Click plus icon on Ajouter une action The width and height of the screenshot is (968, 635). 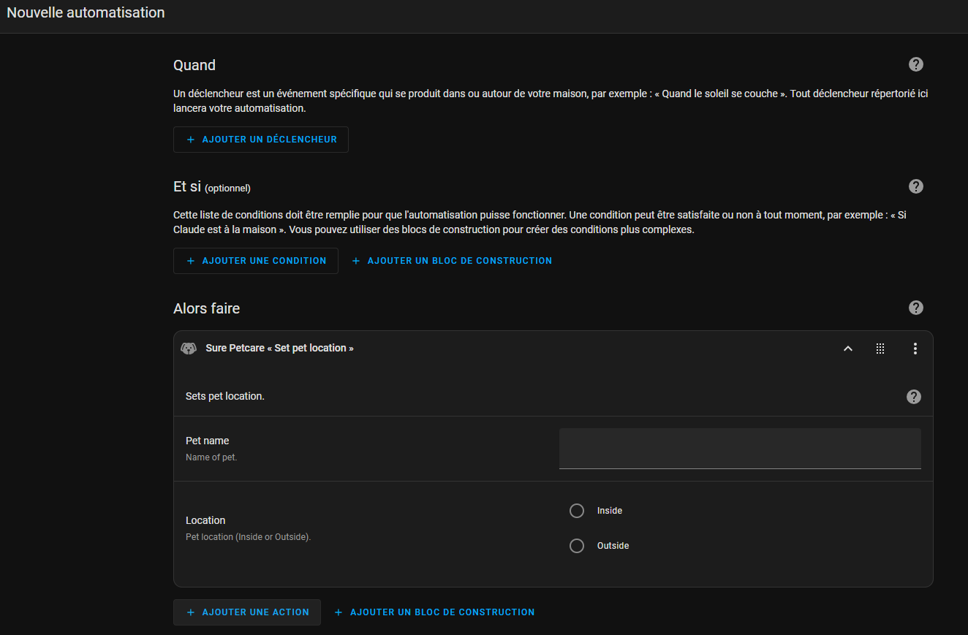[x=191, y=612]
